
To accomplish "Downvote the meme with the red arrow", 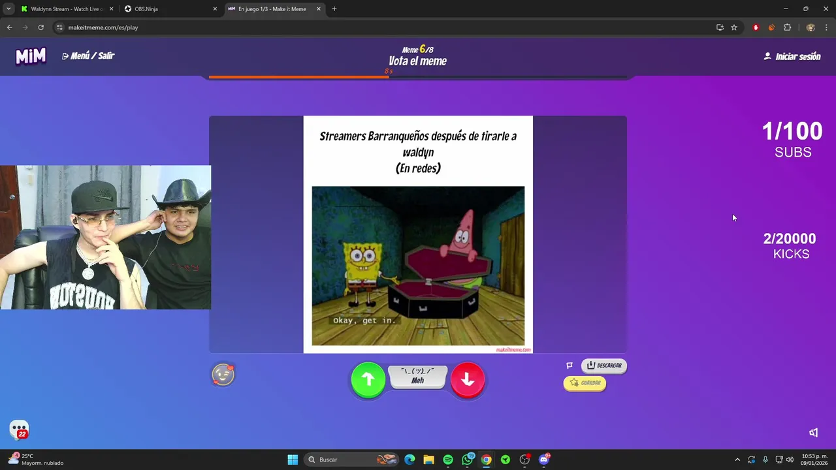I will click(x=468, y=379).
